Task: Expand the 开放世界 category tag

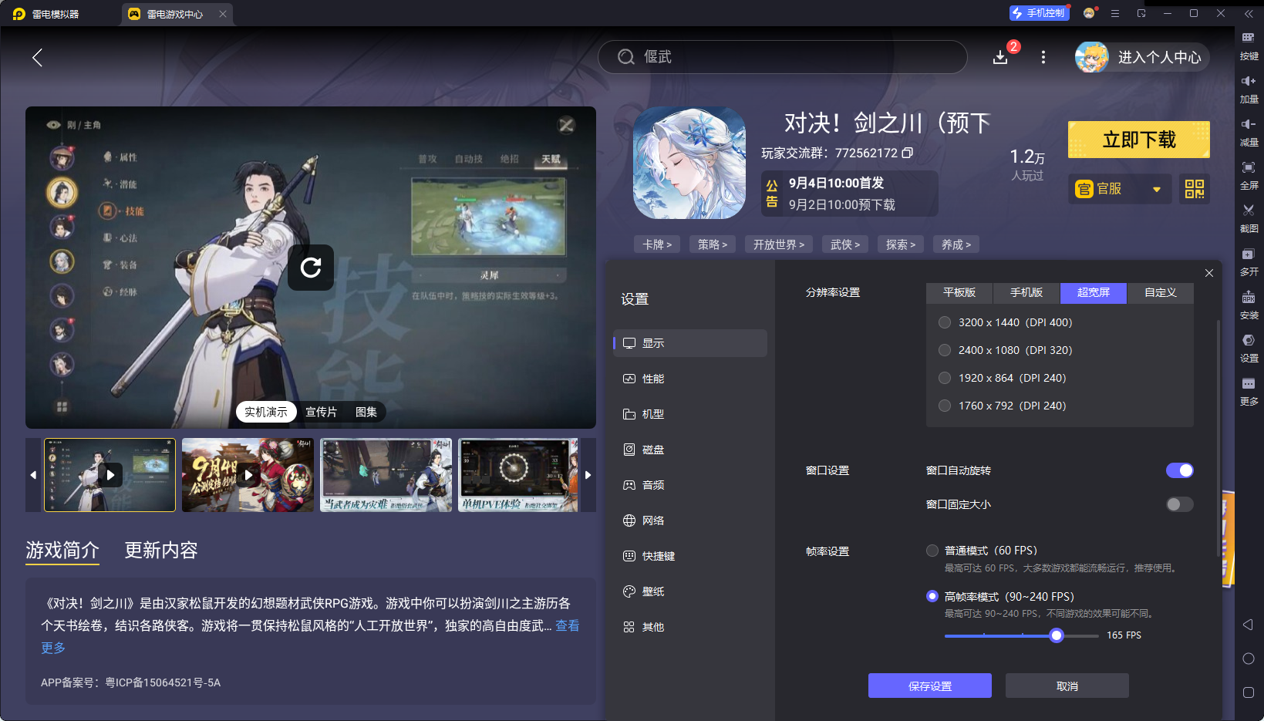Action: [x=778, y=244]
